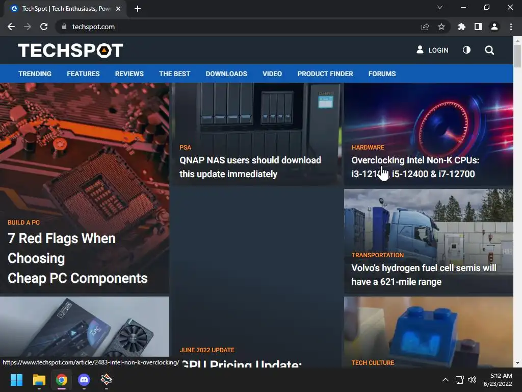
Task: Open the DOWNLOADS menu
Action: [x=226, y=73]
